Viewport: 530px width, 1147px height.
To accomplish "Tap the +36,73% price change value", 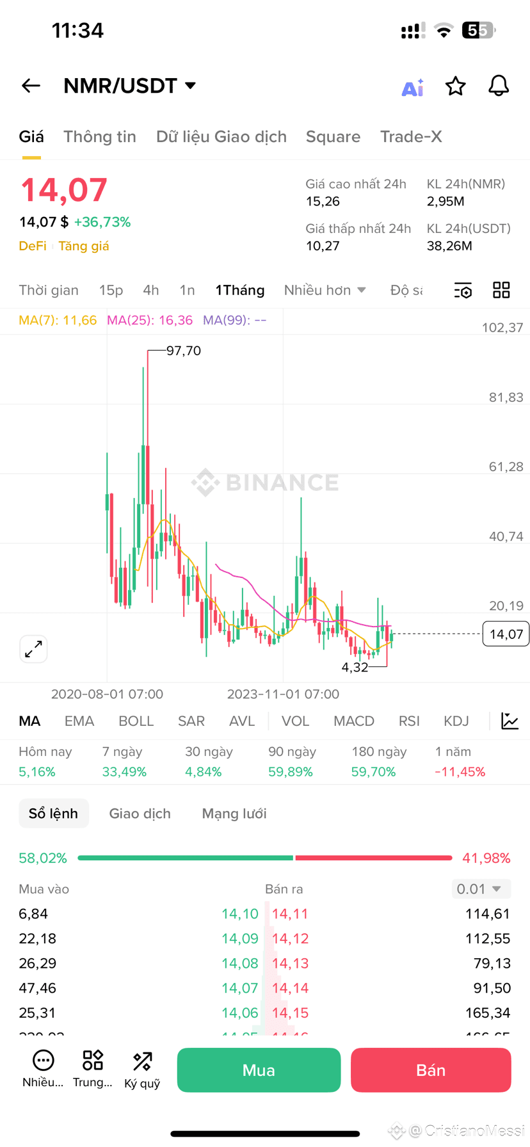I will coord(102,222).
